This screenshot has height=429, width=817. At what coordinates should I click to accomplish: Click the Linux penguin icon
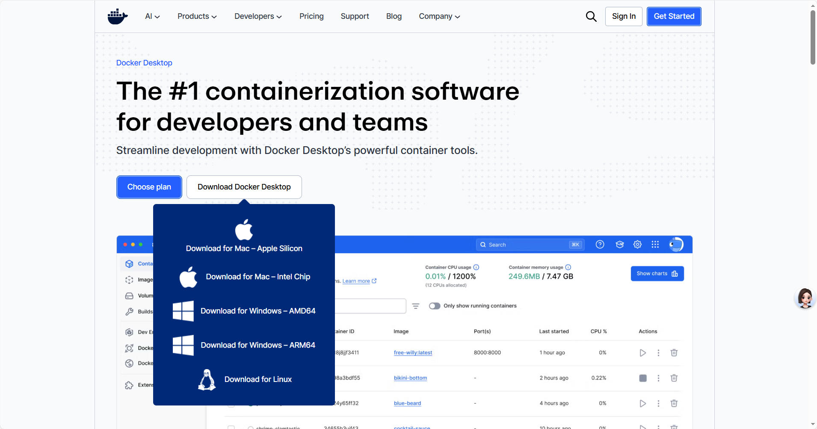(x=207, y=379)
